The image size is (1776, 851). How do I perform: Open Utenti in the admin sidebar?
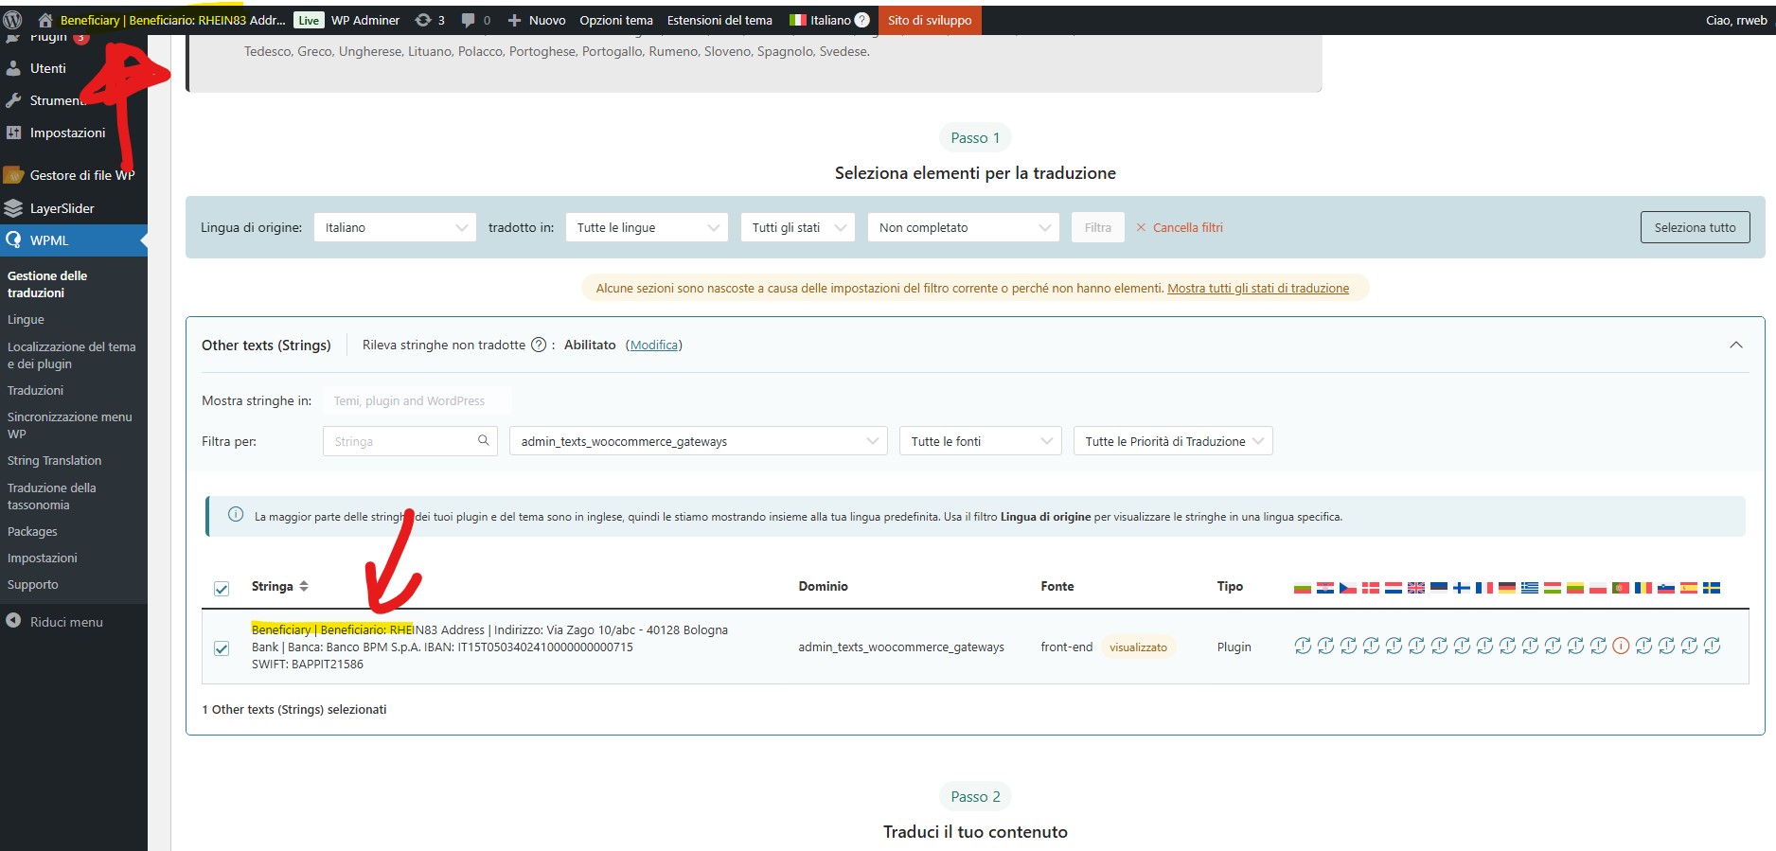click(x=47, y=68)
